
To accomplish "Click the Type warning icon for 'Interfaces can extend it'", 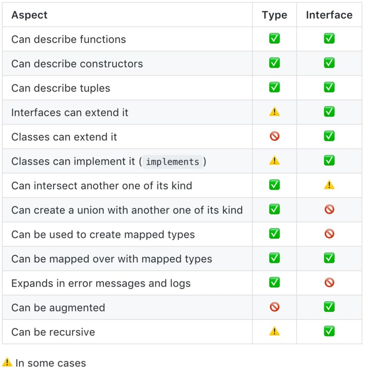I will (x=275, y=112).
